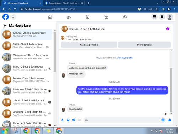Click the volume speaker in system tray
Image resolution: width=178 pixels, height=134 pixels.
click(152, 131)
